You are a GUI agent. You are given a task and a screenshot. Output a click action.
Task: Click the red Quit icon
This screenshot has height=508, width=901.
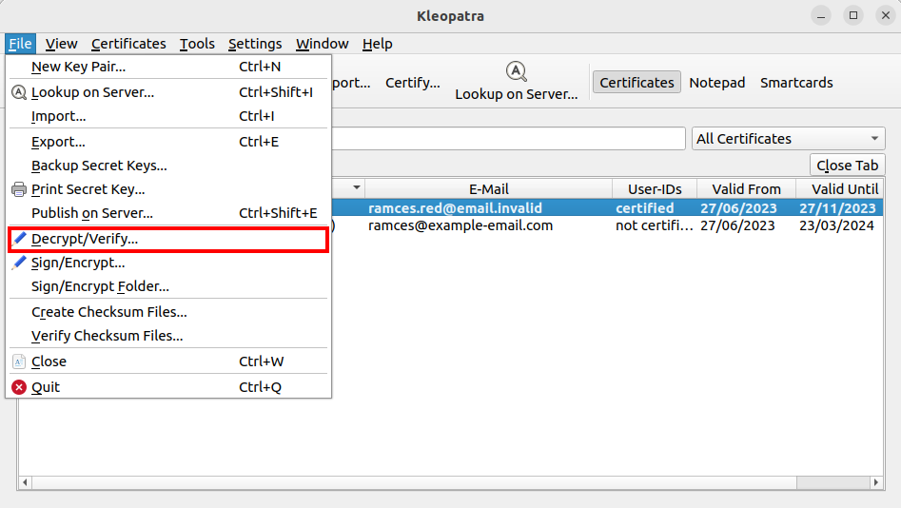tap(19, 387)
